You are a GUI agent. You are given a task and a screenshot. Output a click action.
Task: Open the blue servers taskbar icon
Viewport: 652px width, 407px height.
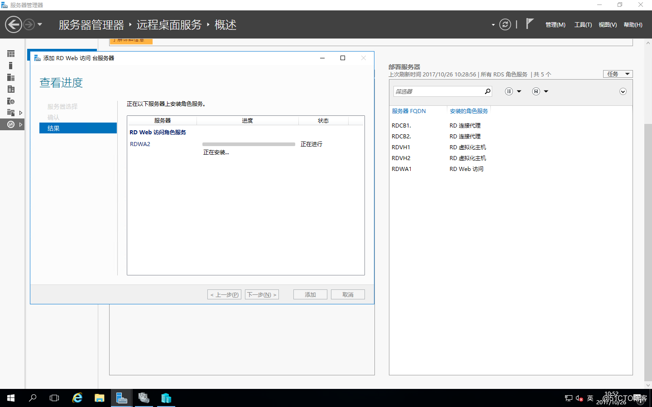point(166,398)
